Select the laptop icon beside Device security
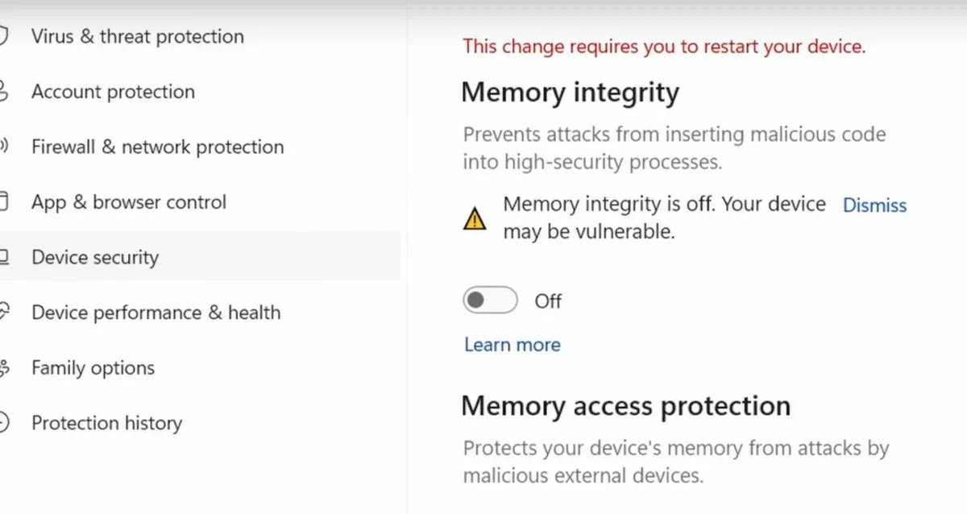This screenshot has height=514, width=967. tap(3, 257)
